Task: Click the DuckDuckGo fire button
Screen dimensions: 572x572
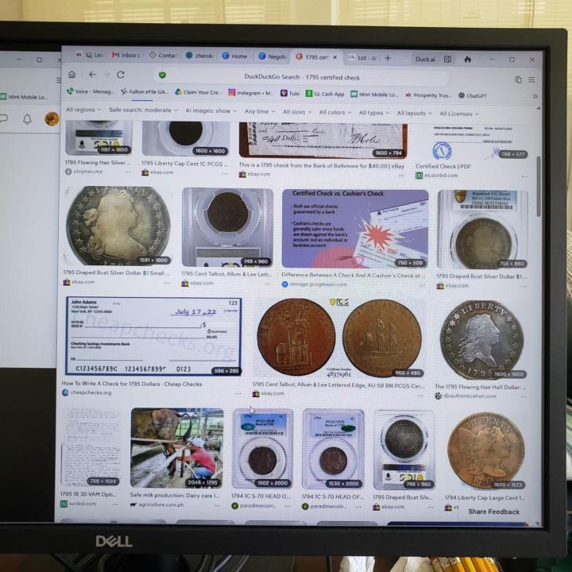Action: coord(468,59)
